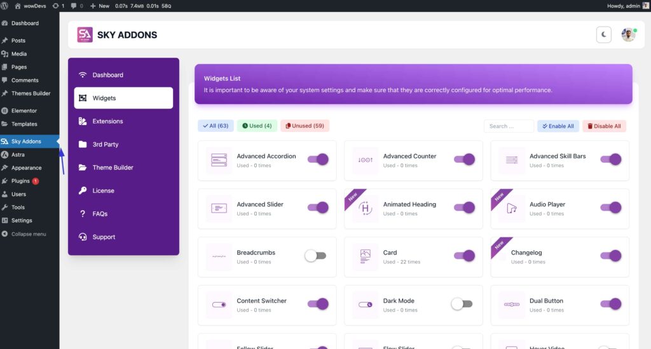Screen dimensions: 651x349
Task: Toggle Audio Player widget switch
Action: pyautogui.click(x=611, y=207)
